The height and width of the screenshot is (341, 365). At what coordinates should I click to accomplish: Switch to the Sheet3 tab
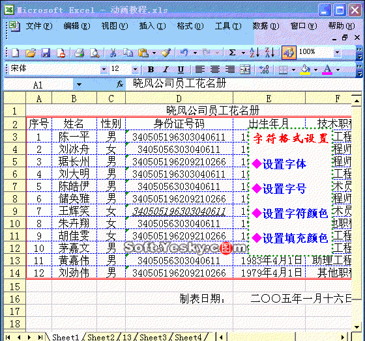pyautogui.click(x=153, y=337)
